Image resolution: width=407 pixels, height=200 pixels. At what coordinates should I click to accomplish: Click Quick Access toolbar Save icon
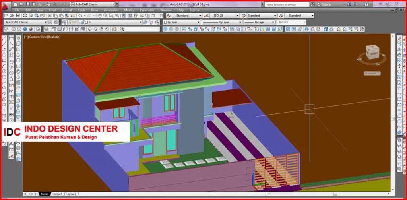pos(28,4)
